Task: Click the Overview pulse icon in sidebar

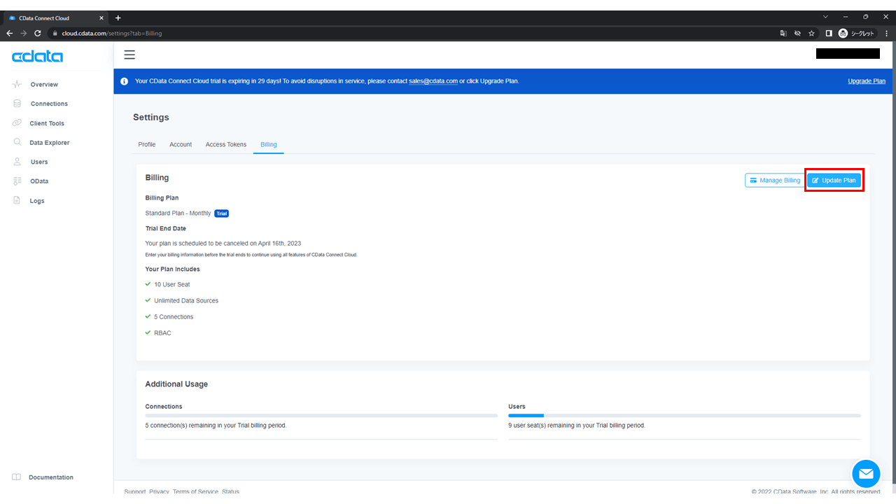Action: pyautogui.click(x=17, y=84)
